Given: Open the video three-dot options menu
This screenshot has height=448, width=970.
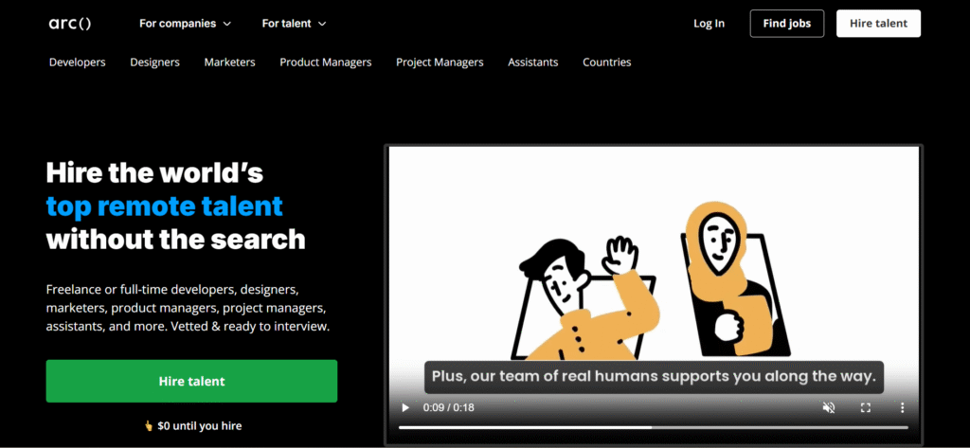Looking at the screenshot, I should [902, 408].
